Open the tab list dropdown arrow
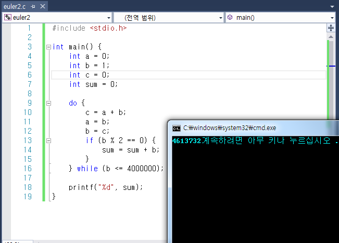Image resolution: width=339 pixels, height=243 pixels. point(332,7)
